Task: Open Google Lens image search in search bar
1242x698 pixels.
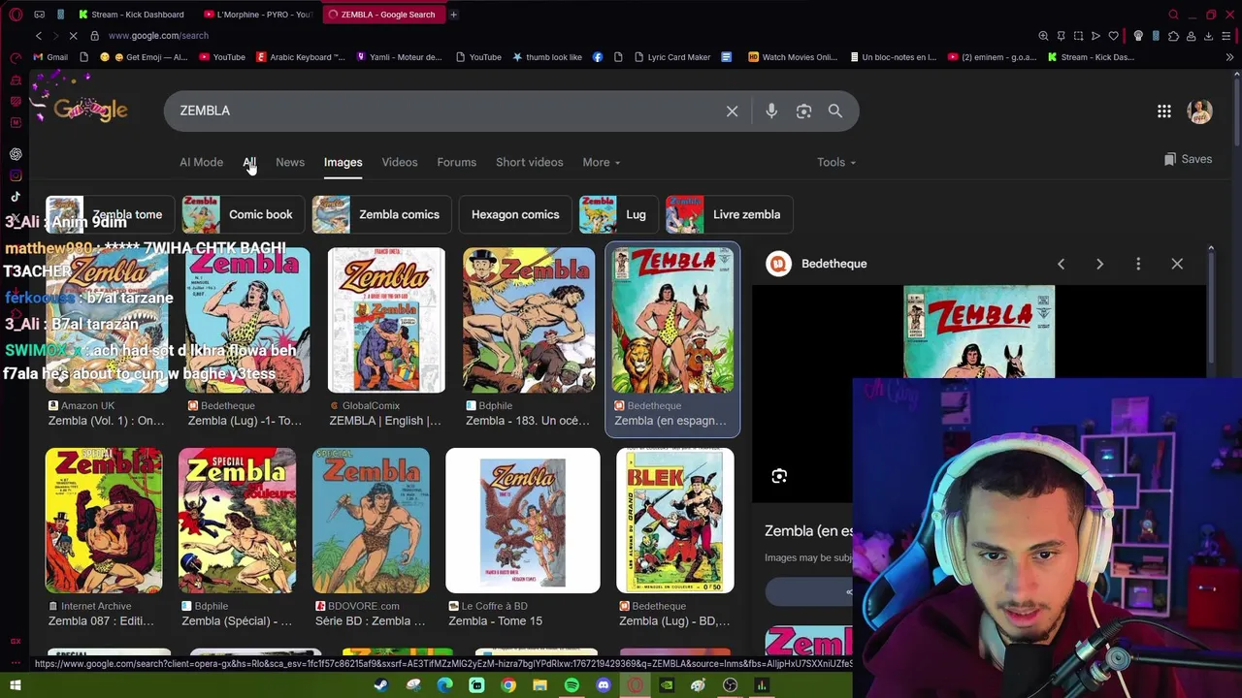Action: point(803,111)
